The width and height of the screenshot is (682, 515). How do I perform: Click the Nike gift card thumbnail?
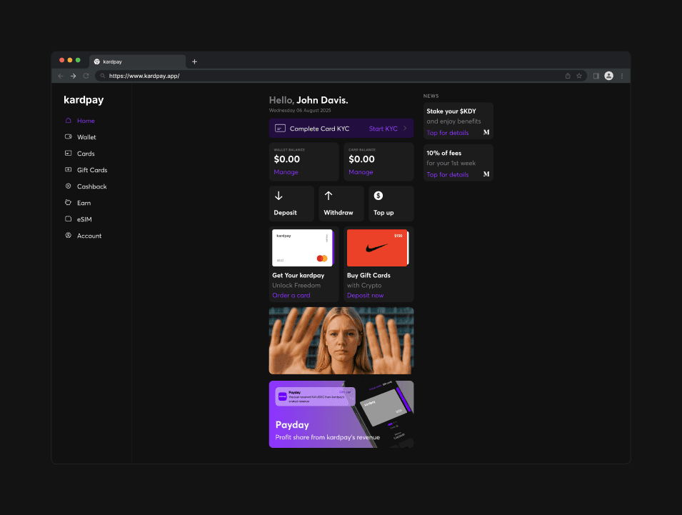click(378, 247)
